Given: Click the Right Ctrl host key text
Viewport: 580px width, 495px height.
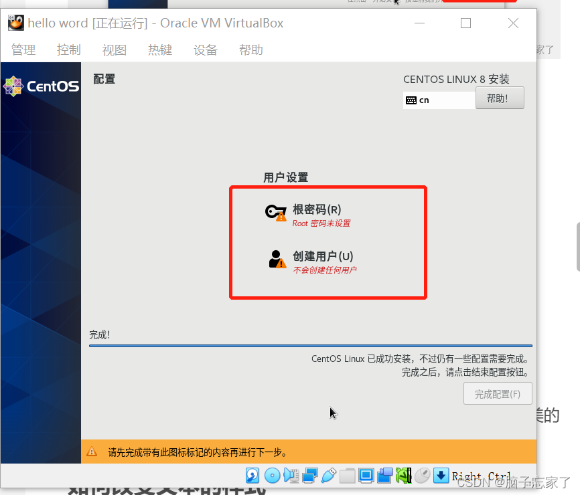Looking at the screenshot, I should click(x=482, y=476).
